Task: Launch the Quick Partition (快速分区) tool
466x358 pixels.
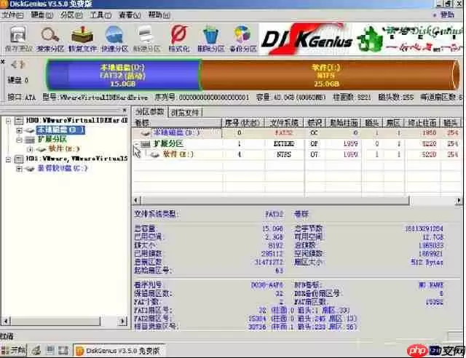Action: click(x=115, y=38)
